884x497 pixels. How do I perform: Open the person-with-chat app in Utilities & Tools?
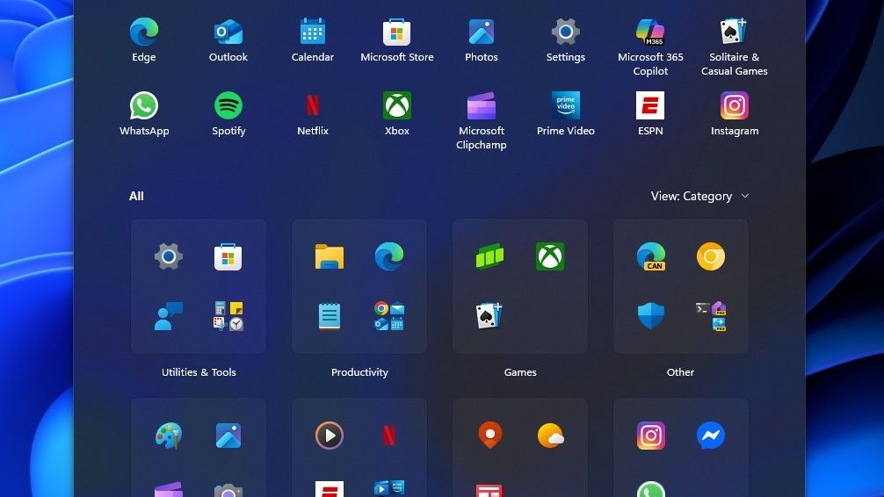point(169,316)
